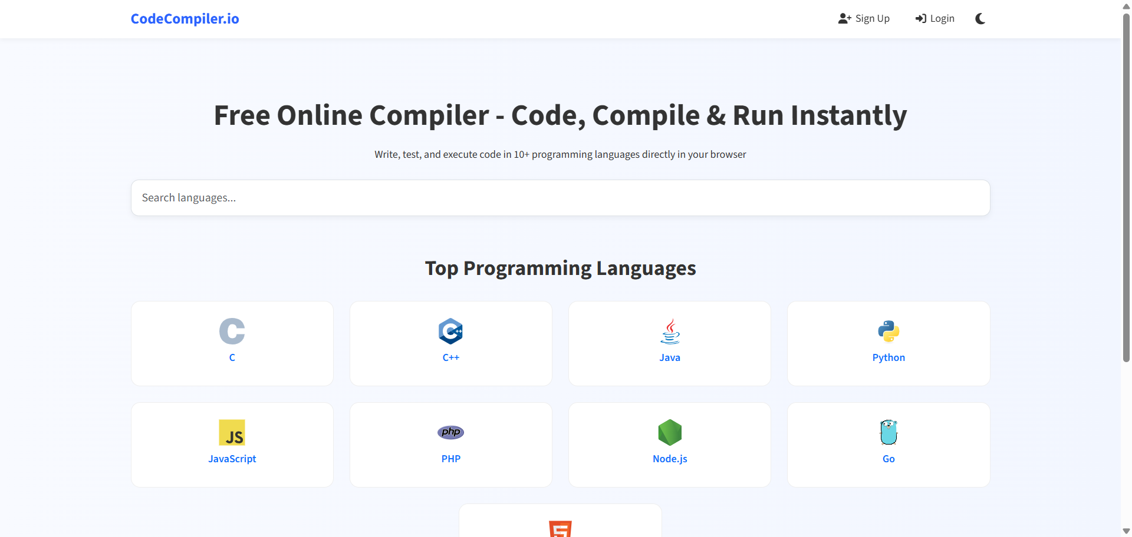Open the PHP logo icon

coord(450,432)
